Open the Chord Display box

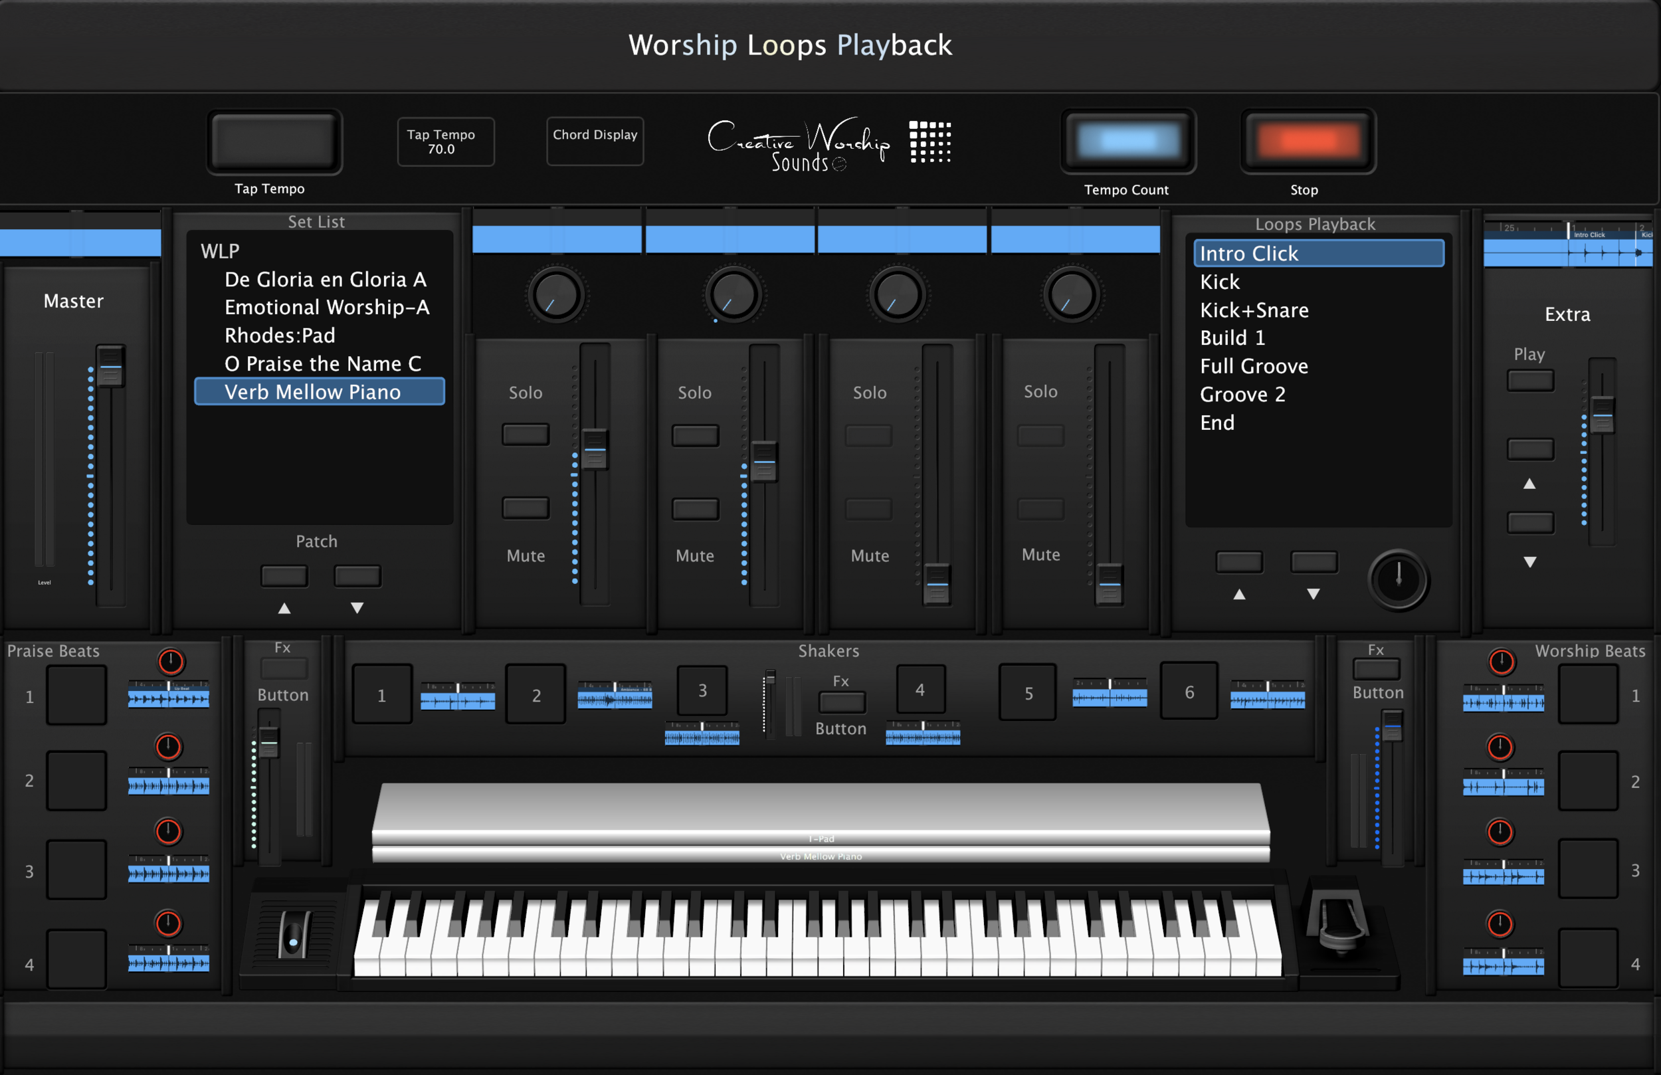click(x=595, y=142)
